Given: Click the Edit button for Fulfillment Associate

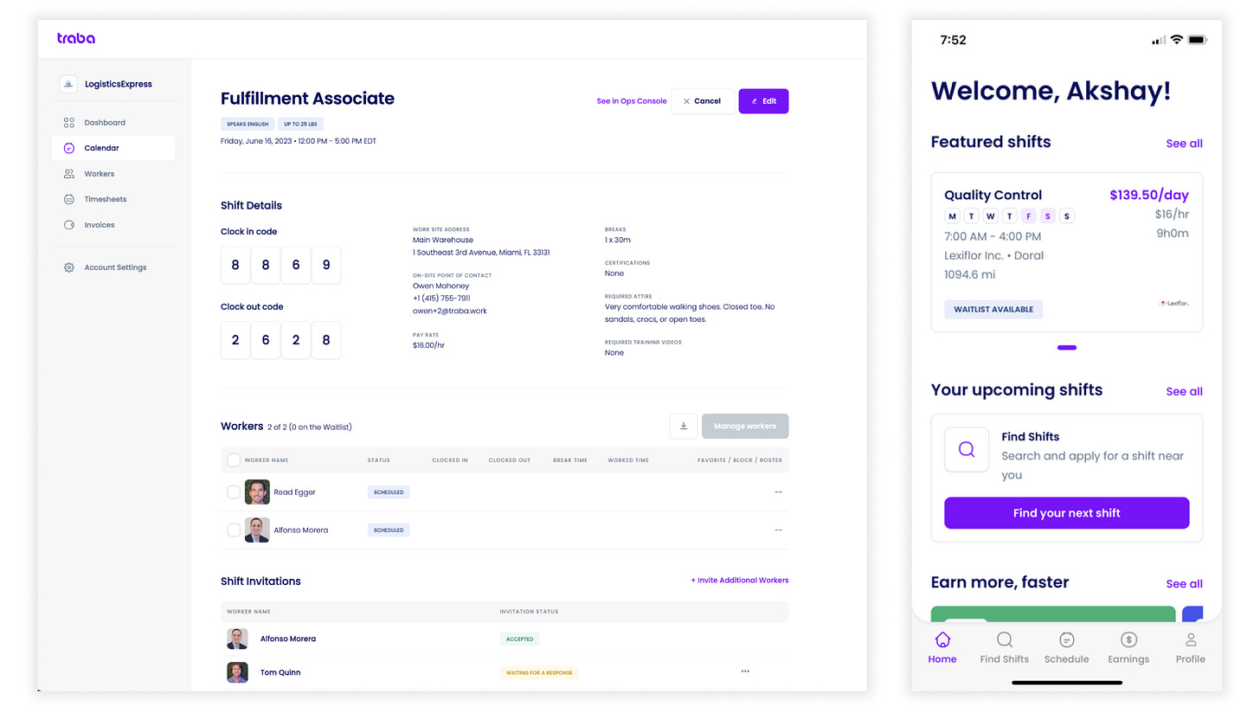Looking at the screenshot, I should (x=763, y=101).
